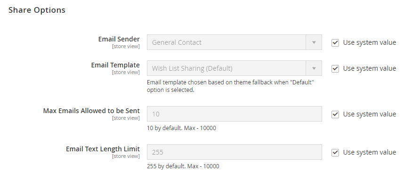Click the Max Emails Allowed to be Sent label
This screenshot has height=181, width=412.
pyautogui.click(x=91, y=111)
